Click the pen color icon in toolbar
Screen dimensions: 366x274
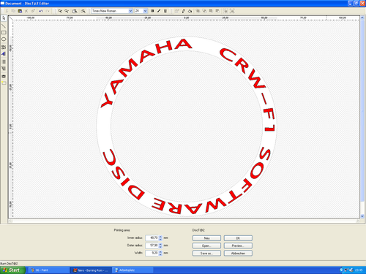click(184, 11)
